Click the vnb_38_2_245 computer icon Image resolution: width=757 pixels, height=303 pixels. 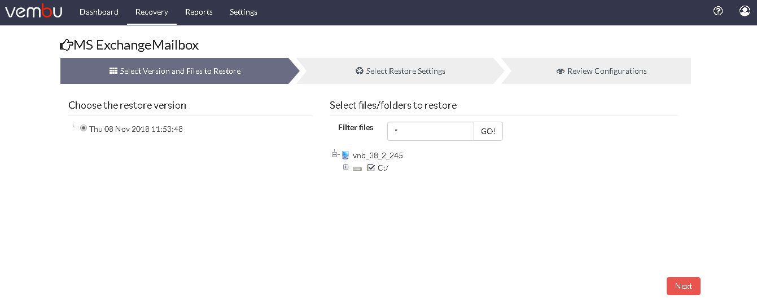click(345, 155)
